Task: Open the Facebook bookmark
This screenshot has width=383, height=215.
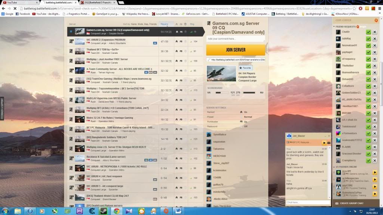Action: (x=22, y=14)
